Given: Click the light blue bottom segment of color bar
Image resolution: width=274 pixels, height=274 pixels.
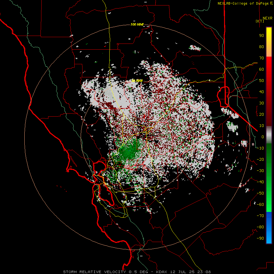Looking at the screenshot, I should pyautogui.click(x=269, y=238).
